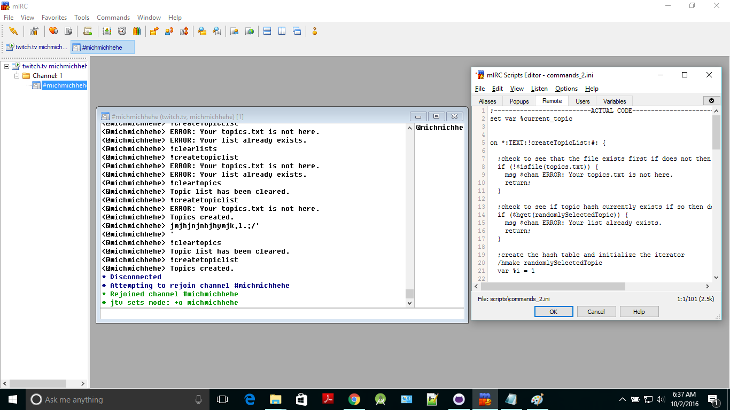The width and height of the screenshot is (730, 410).
Task: Select the Tile Horizontal windows icon
Action: pyautogui.click(x=267, y=31)
